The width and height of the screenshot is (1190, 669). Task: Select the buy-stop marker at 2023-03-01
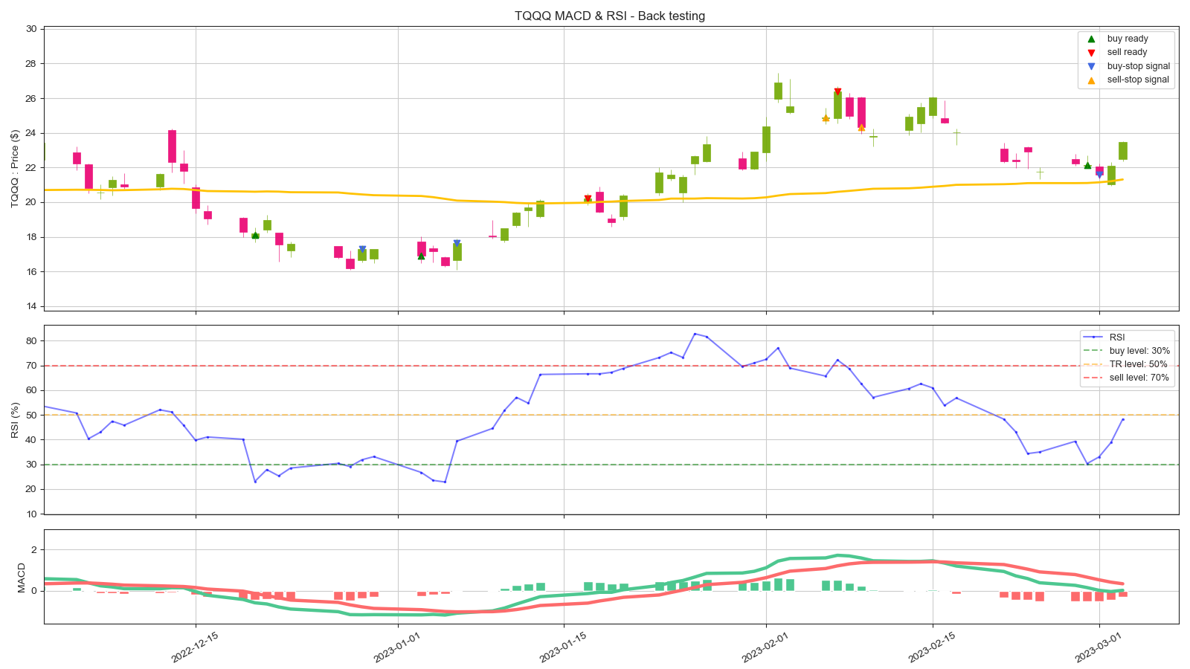click(x=1099, y=175)
